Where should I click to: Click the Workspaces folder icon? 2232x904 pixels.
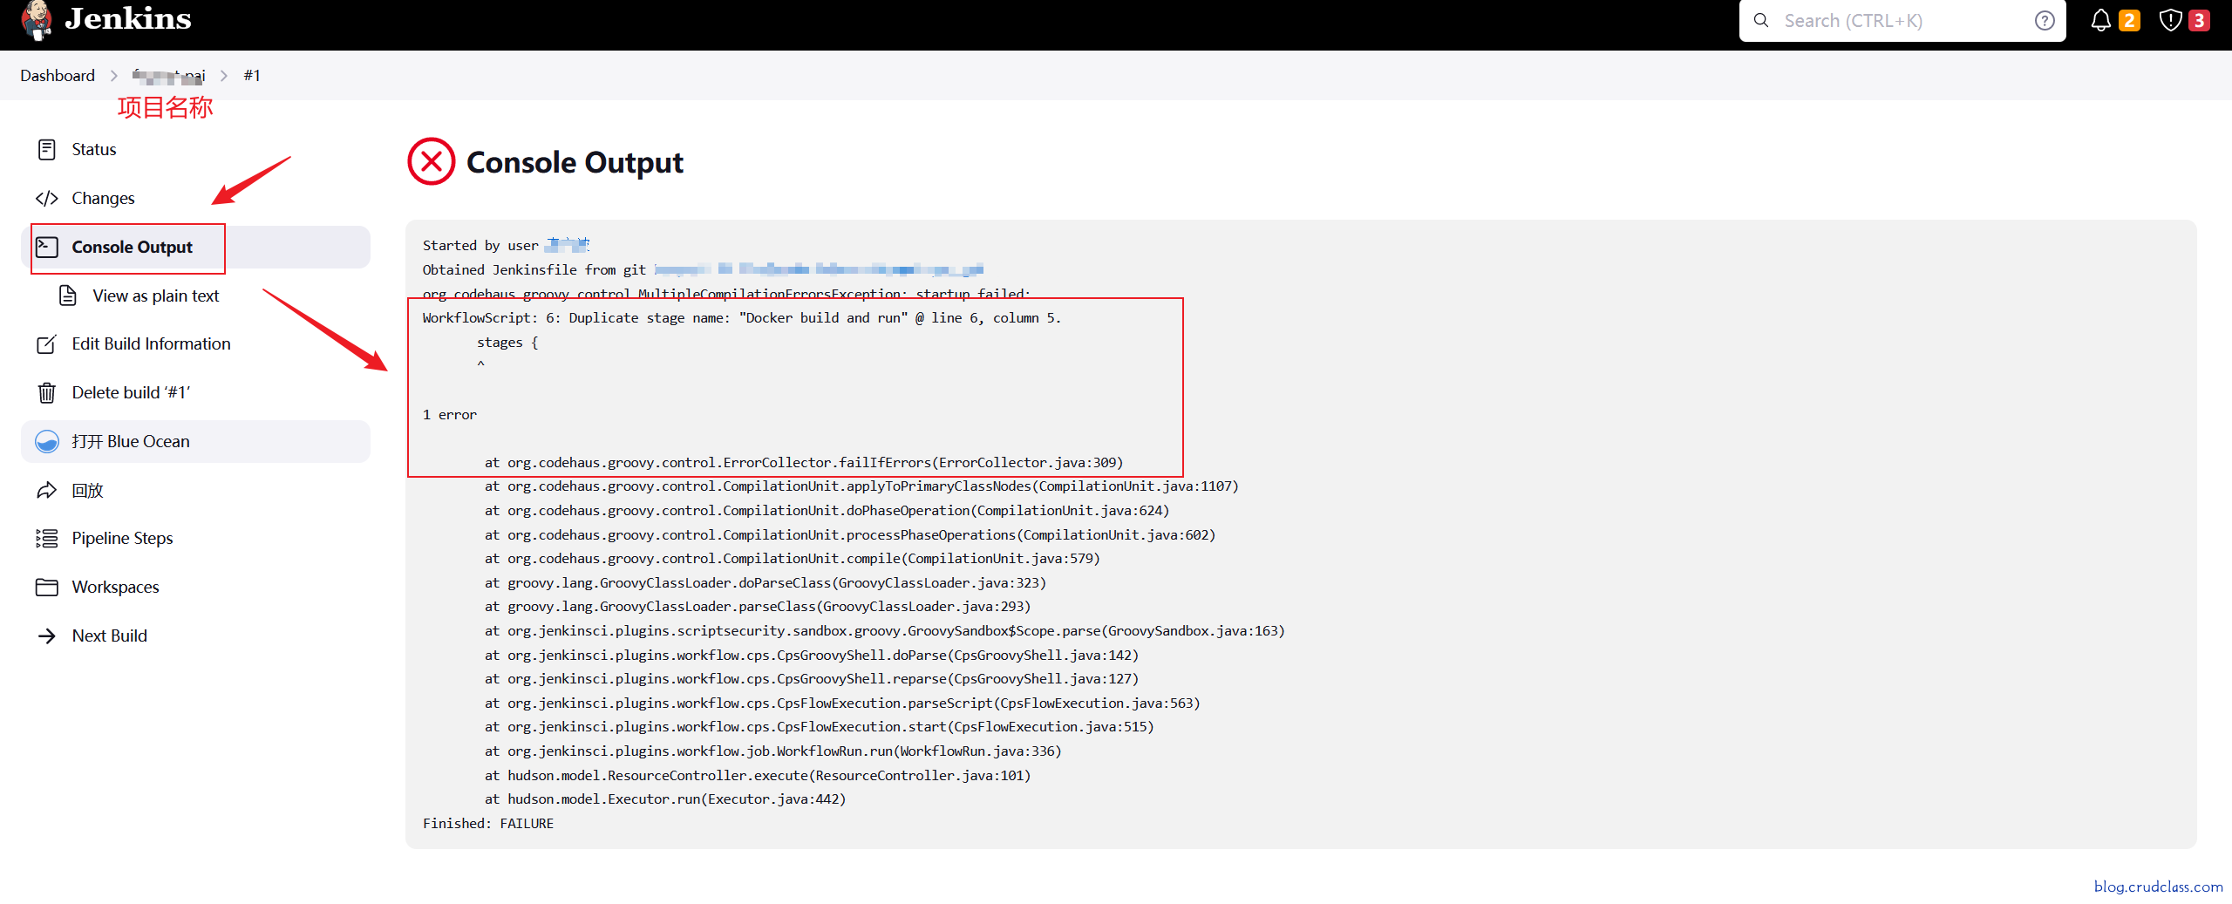47,588
